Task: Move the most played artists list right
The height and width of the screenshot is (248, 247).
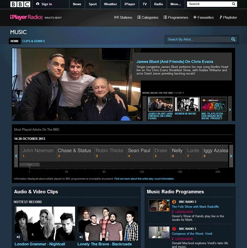Action: point(231,156)
